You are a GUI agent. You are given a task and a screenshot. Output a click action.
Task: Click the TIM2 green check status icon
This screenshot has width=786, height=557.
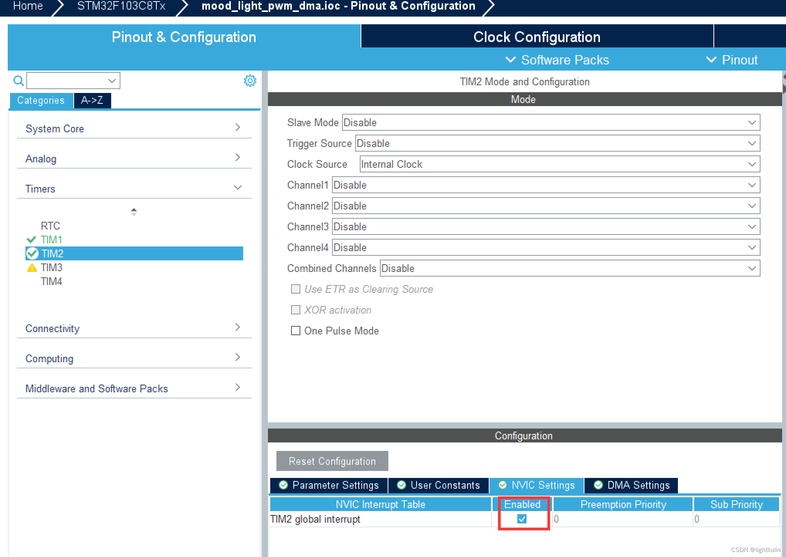point(32,253)
